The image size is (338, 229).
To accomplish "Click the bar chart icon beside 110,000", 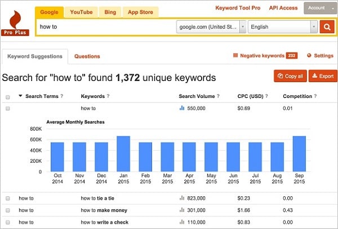I will (x=182, y=222).
